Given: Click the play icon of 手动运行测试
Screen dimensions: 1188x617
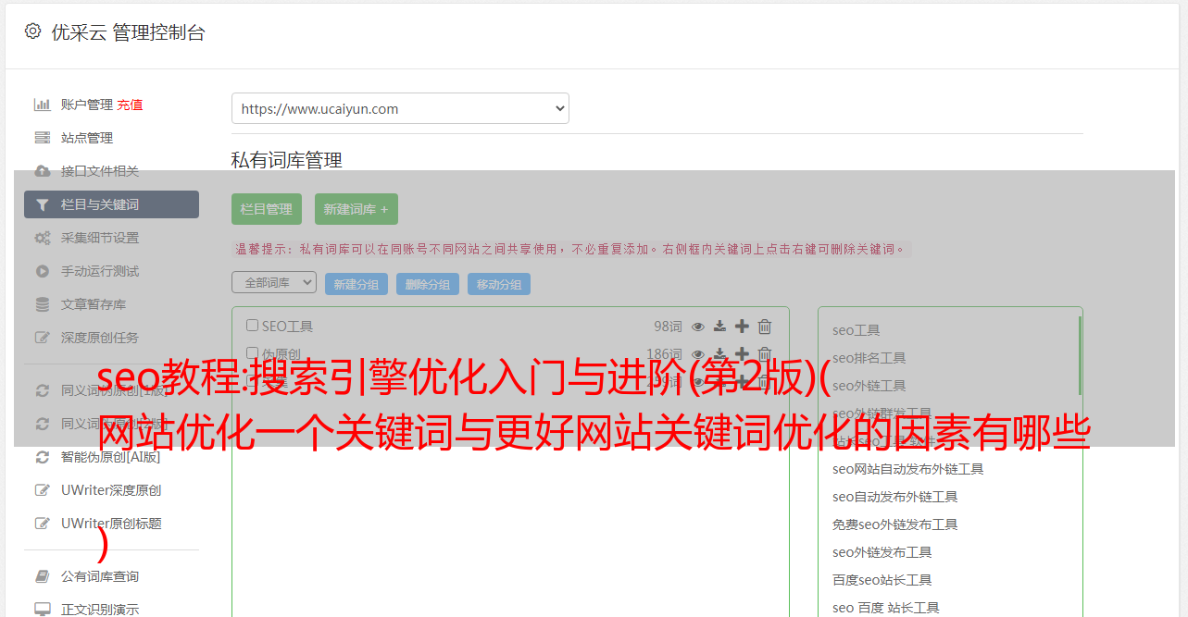Looking at the screenshot, I should pos(42,271).
